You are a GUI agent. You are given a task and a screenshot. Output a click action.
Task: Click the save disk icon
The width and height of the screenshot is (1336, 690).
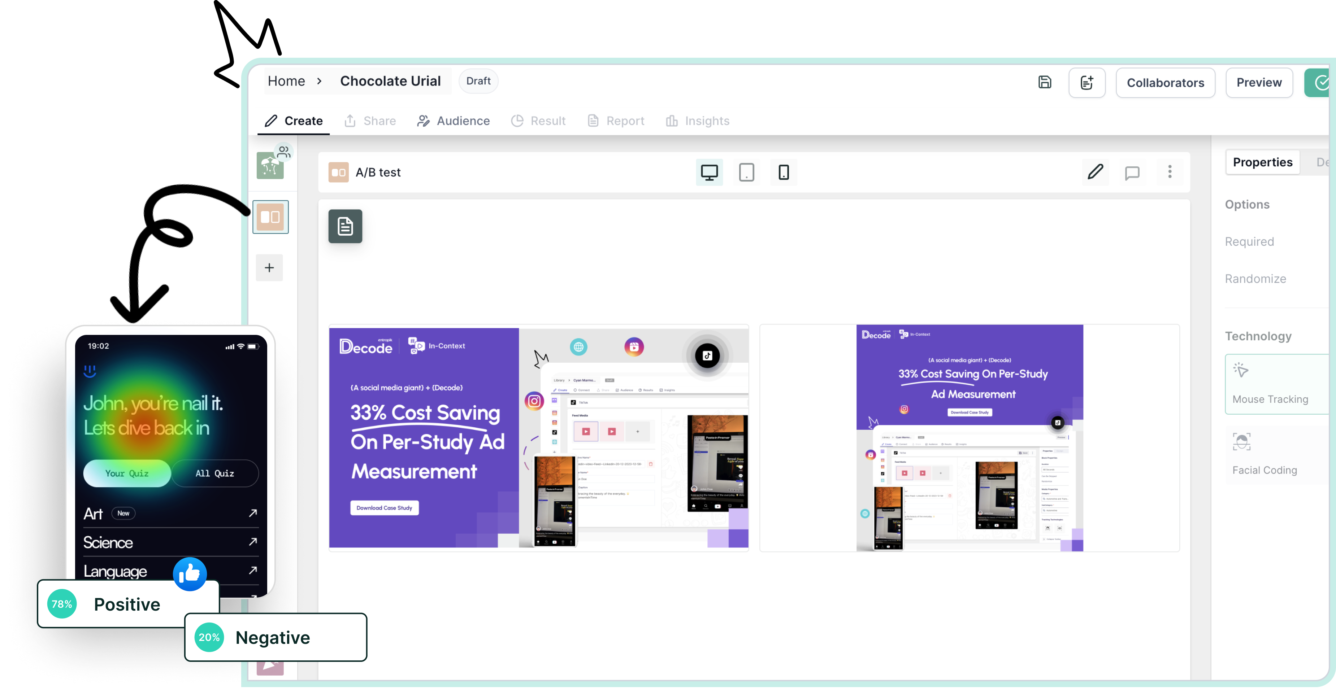pos(1045,82)
